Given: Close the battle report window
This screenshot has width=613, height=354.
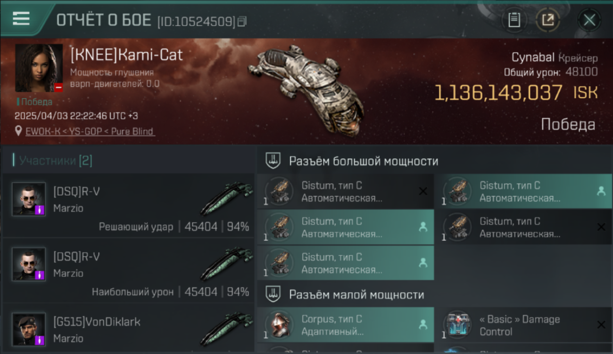Looking at the screenshot, I should (589, 20).
